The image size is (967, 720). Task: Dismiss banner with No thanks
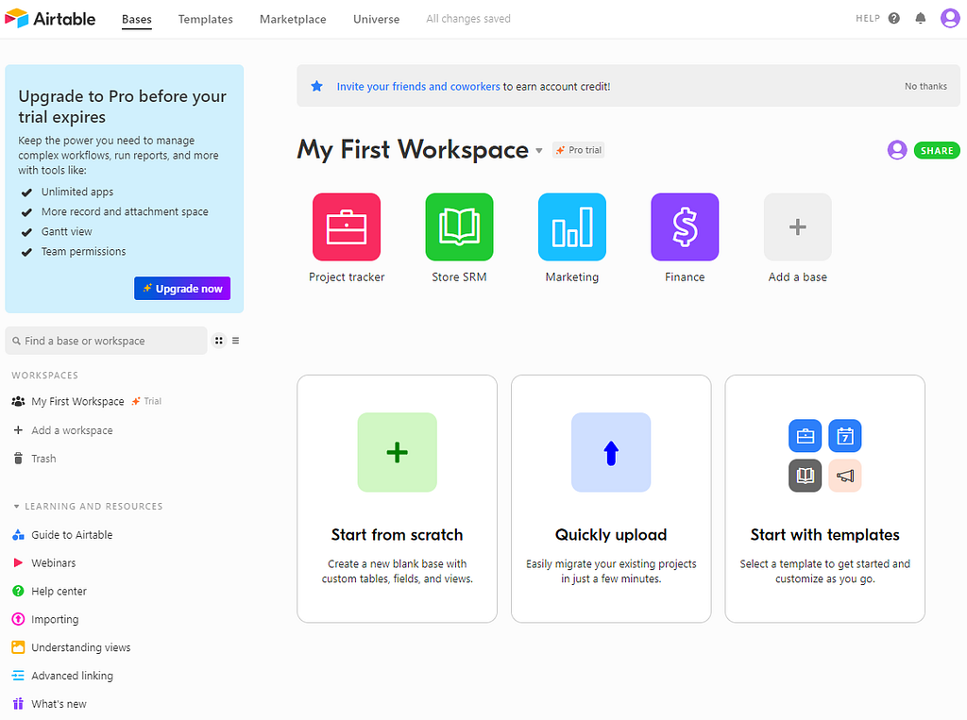tap(925, 86)
